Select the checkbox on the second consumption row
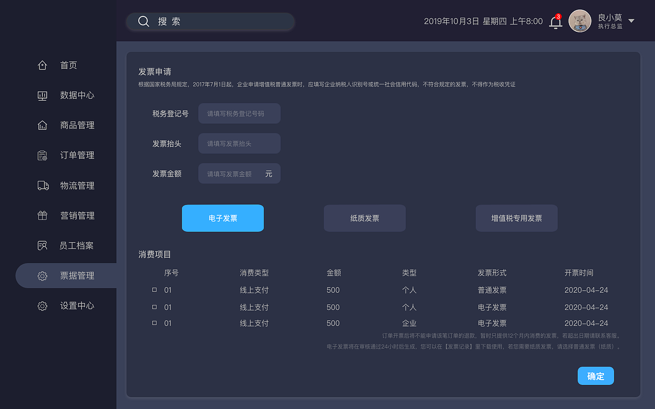Screen dimensions: 655x409 point(155,306)
